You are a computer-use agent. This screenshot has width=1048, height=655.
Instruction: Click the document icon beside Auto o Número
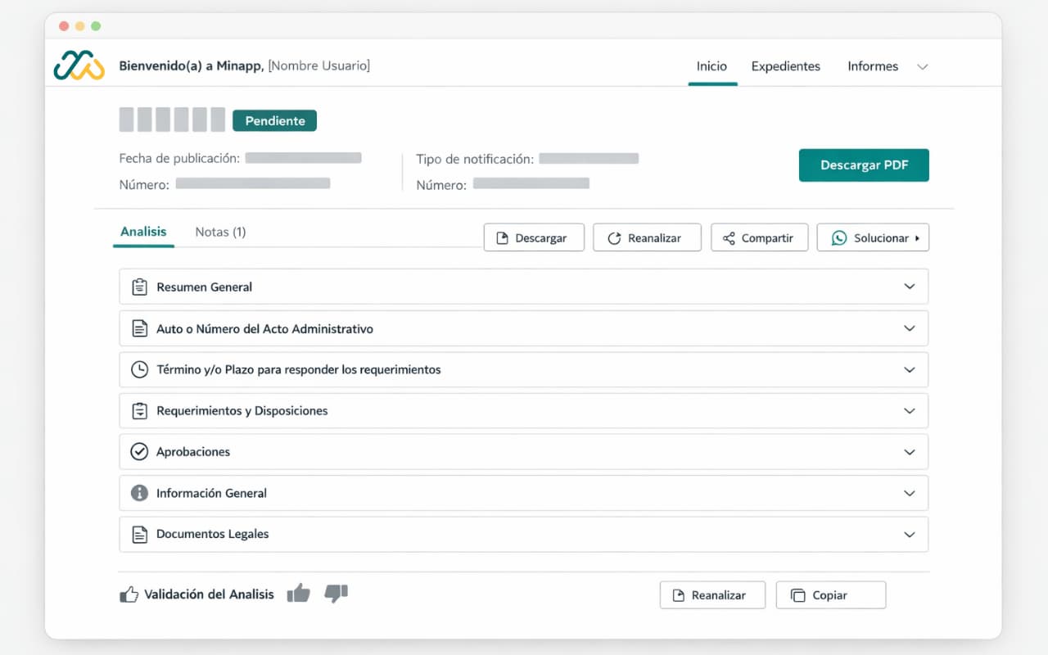[139, 328]
